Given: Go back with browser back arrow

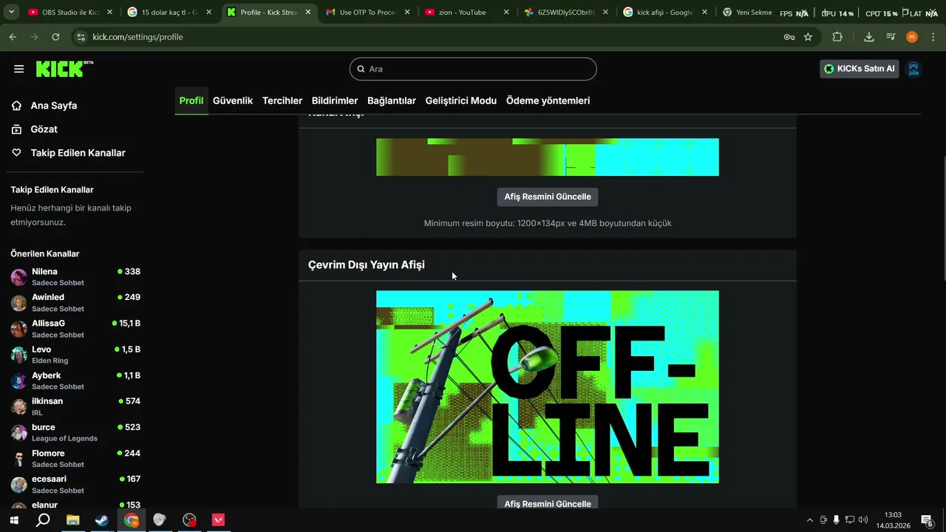Looking at the screenshot, I should tap(13, 37).
